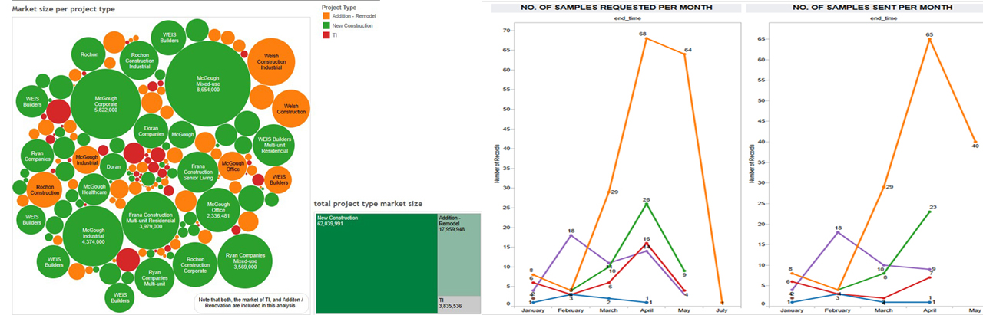The height and width of the screenshot is (315, 983).
Task: Select the orange 68 peak point in requested chart
Action: [645, 38]
